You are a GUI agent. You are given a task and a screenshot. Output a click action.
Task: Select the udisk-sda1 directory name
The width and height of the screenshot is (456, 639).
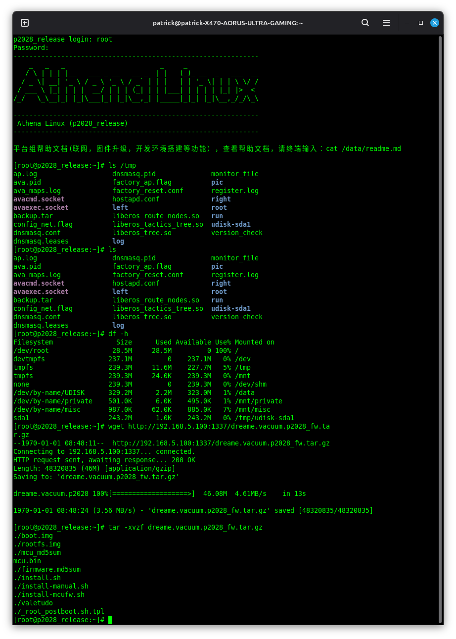230,224
